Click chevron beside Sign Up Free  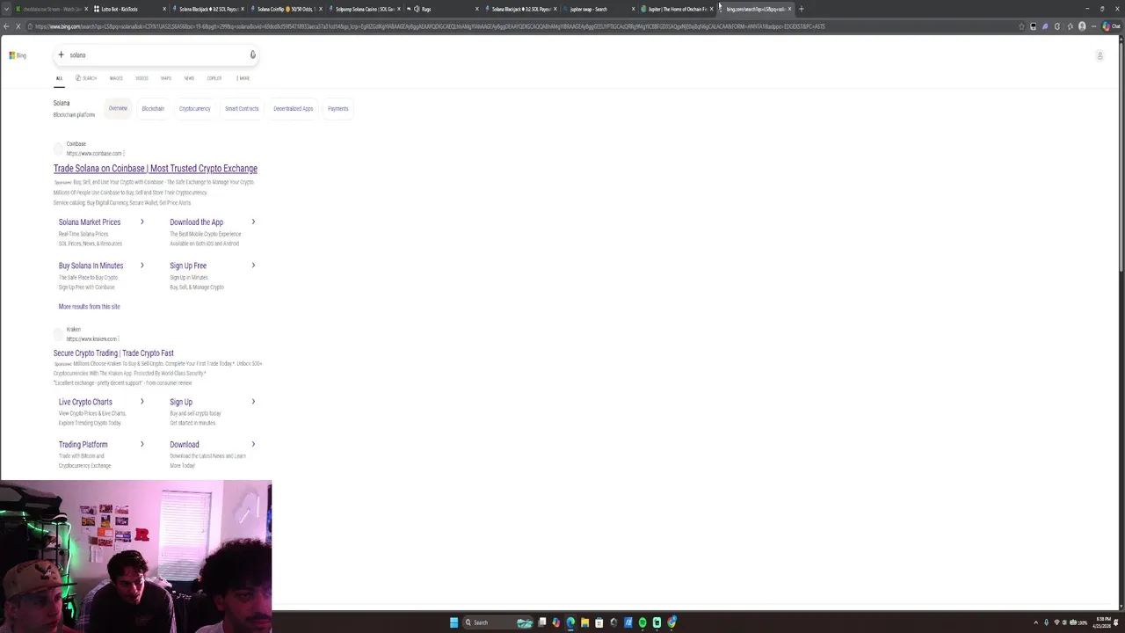coord(253,266)
